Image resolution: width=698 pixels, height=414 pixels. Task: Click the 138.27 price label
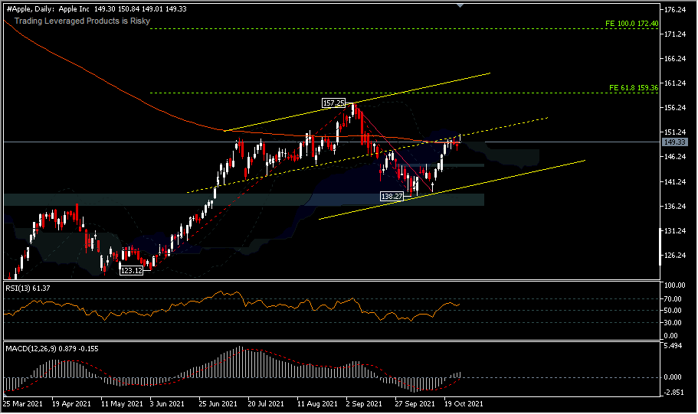(x=392, y=196)
